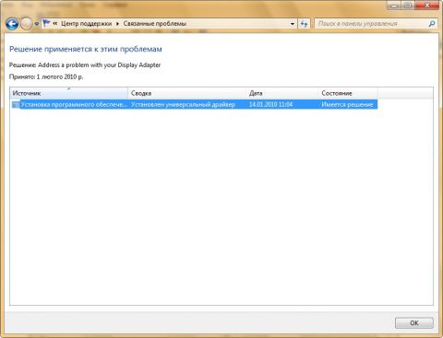Viewport: 443px width, 338px height.
Task: Sort by the Источник column header
Action: pos(69,93)
